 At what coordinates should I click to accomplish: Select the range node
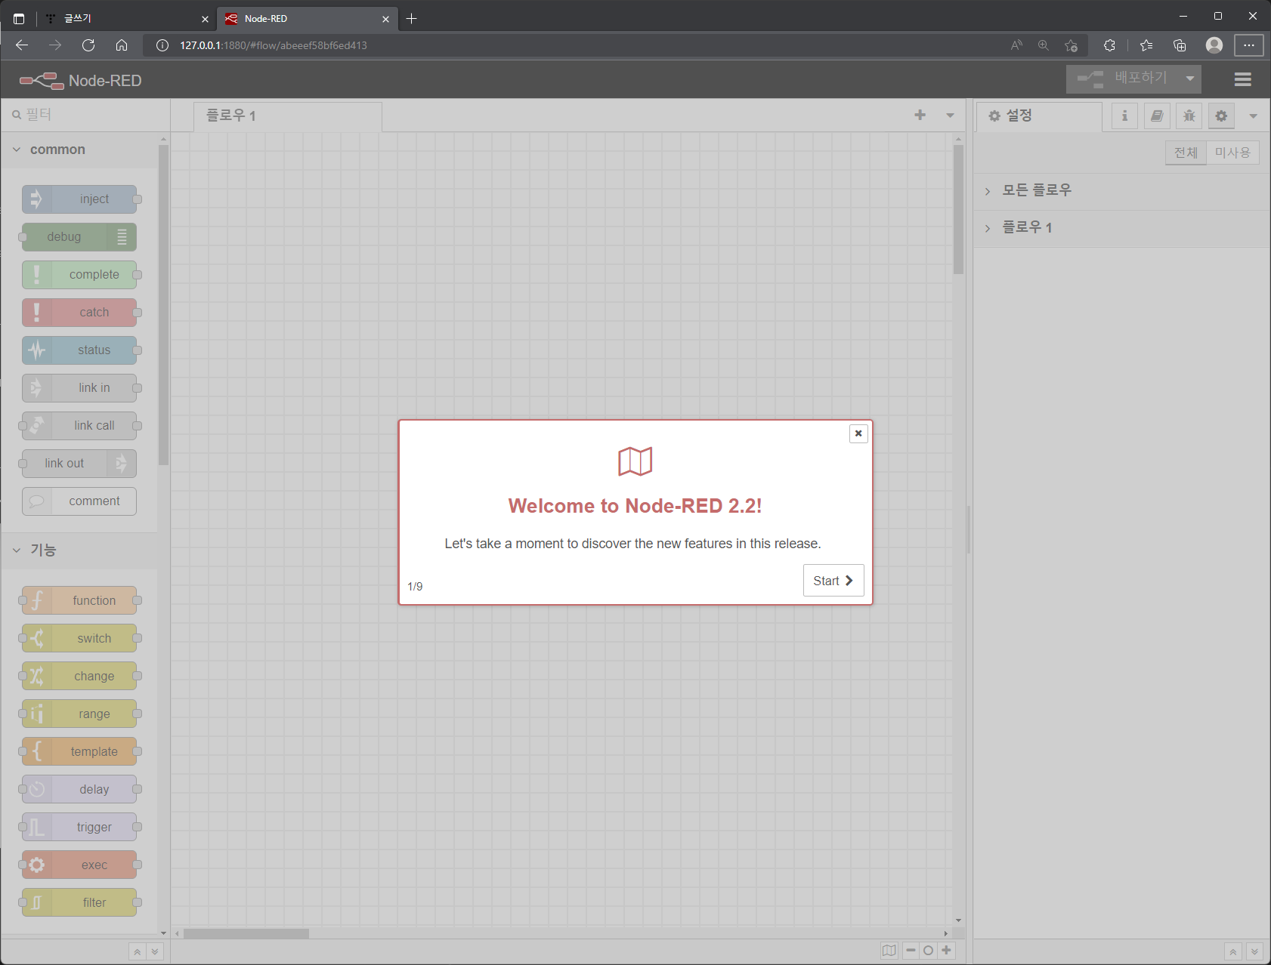pyautogui.click(x=79, y=714)
